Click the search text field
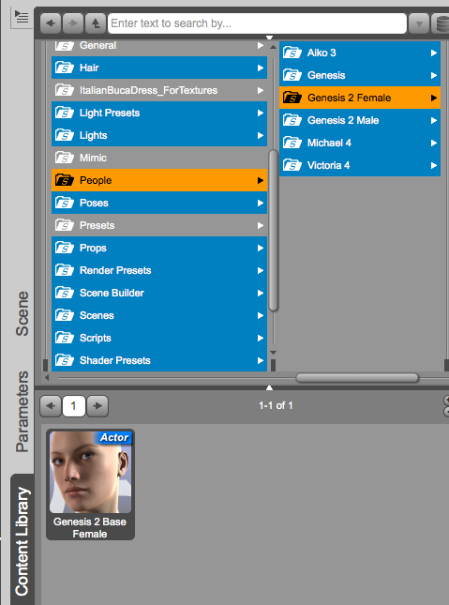This screenshot has height=605, width=449. tap(257, 23)
